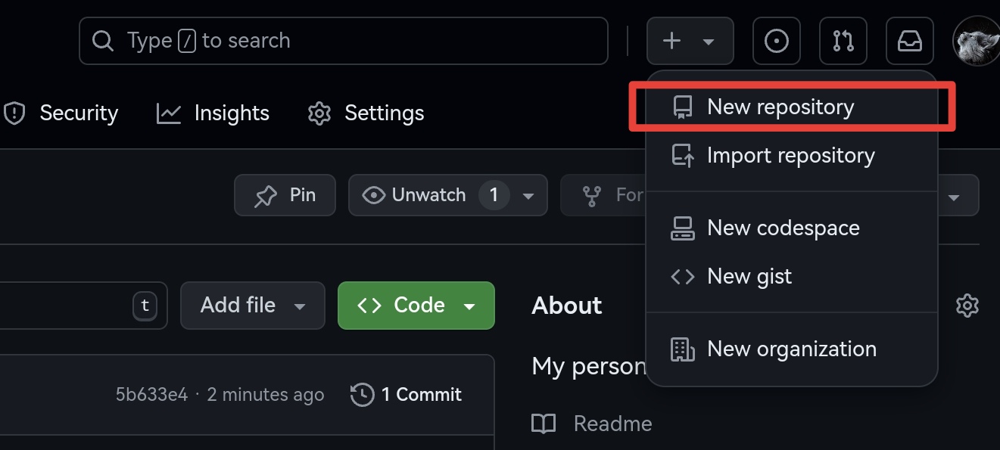
Task: Open About section gear settings icon
Action: click(x=967, y=306)
